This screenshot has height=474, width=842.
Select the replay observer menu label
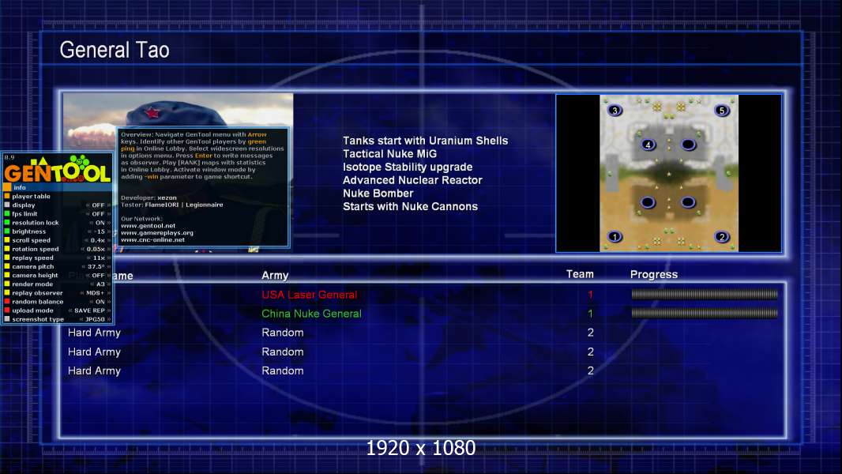pyautogui.click(x=37, y=293)
